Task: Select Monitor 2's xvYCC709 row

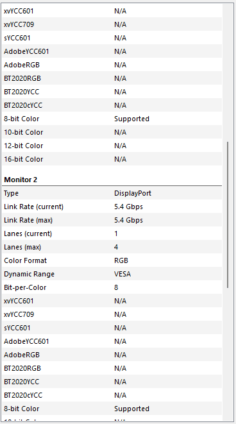Action: pos(112,314)
